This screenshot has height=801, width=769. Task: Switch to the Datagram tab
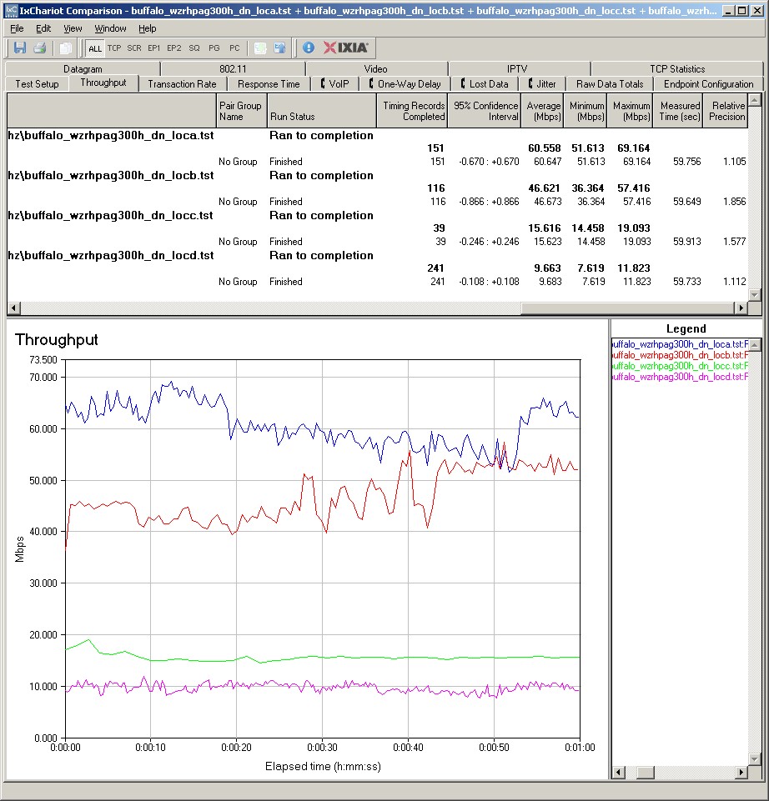tap(83, 69)
